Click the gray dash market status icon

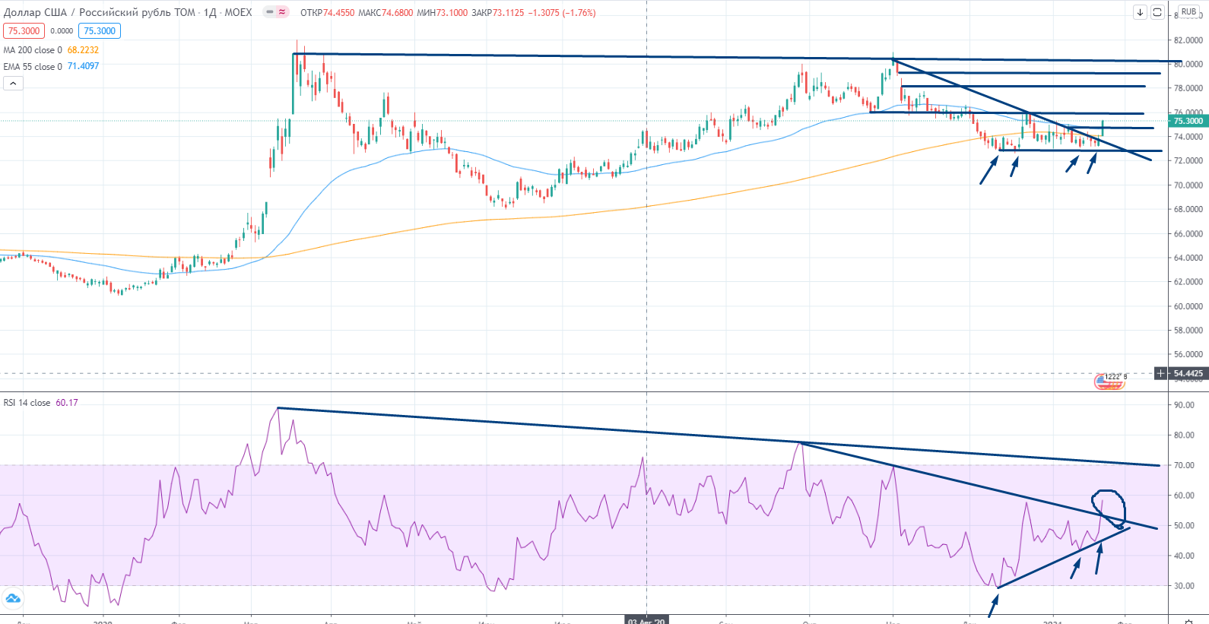pos(270,12)
